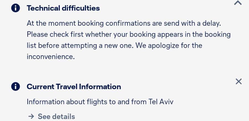The image size is (249, 121).
Task: Dismiss the Current Travel Information notice
Action: (x=238, y=81)
